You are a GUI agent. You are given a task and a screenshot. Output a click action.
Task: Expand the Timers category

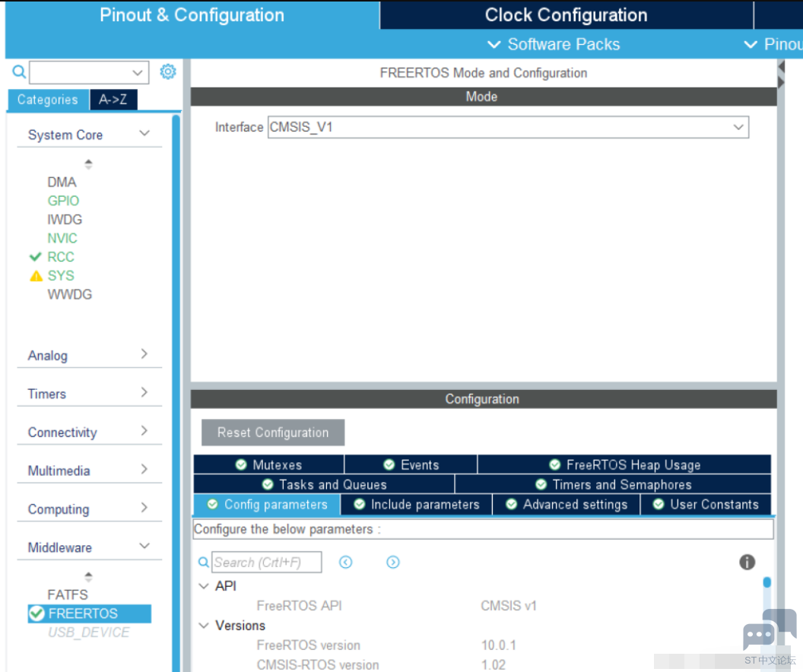[144, 392]
